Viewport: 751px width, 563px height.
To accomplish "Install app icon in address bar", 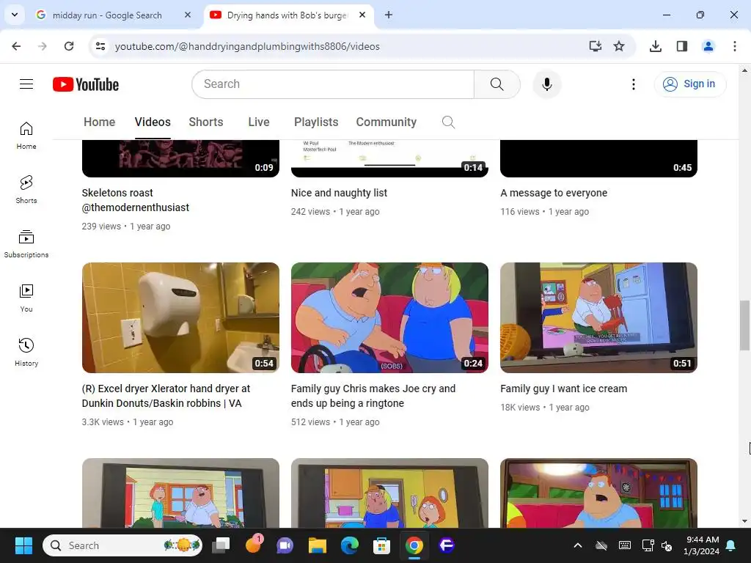I will 596,46.
